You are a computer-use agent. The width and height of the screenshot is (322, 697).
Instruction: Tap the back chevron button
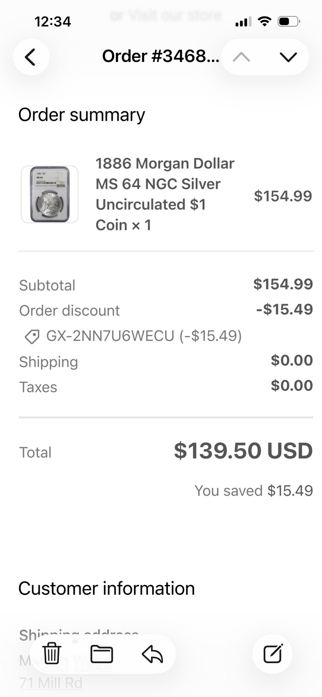31,57
